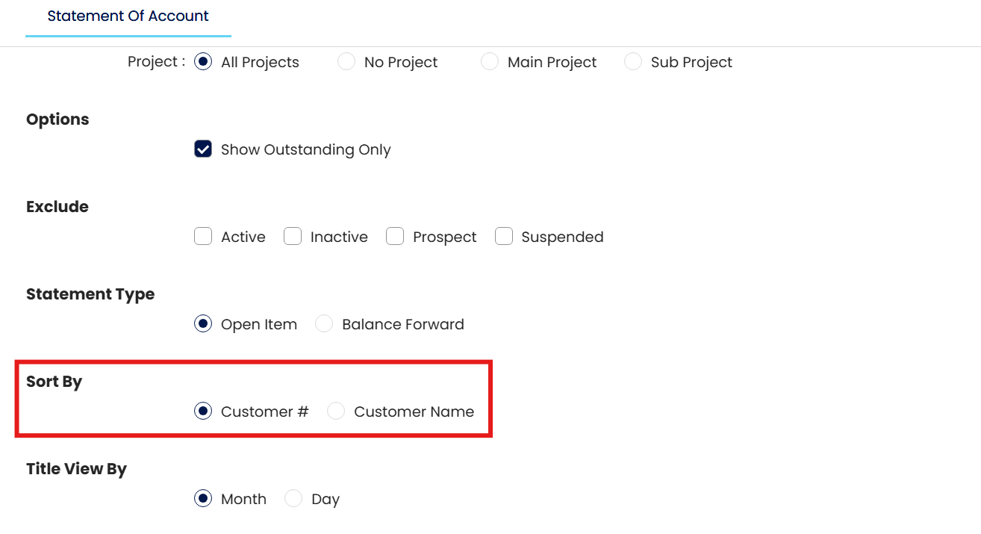Screen dimensions: 981x534
Task: Click the Title View By heading
Action: coord(76,469)
